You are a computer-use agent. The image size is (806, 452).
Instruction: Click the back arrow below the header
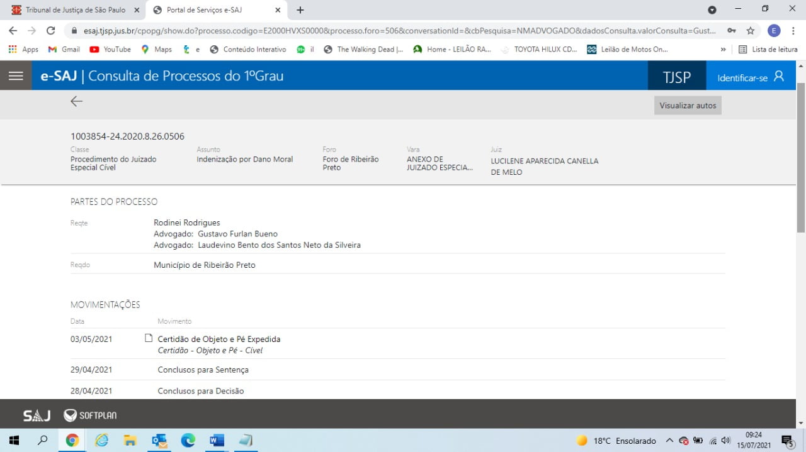click(77, 101)
